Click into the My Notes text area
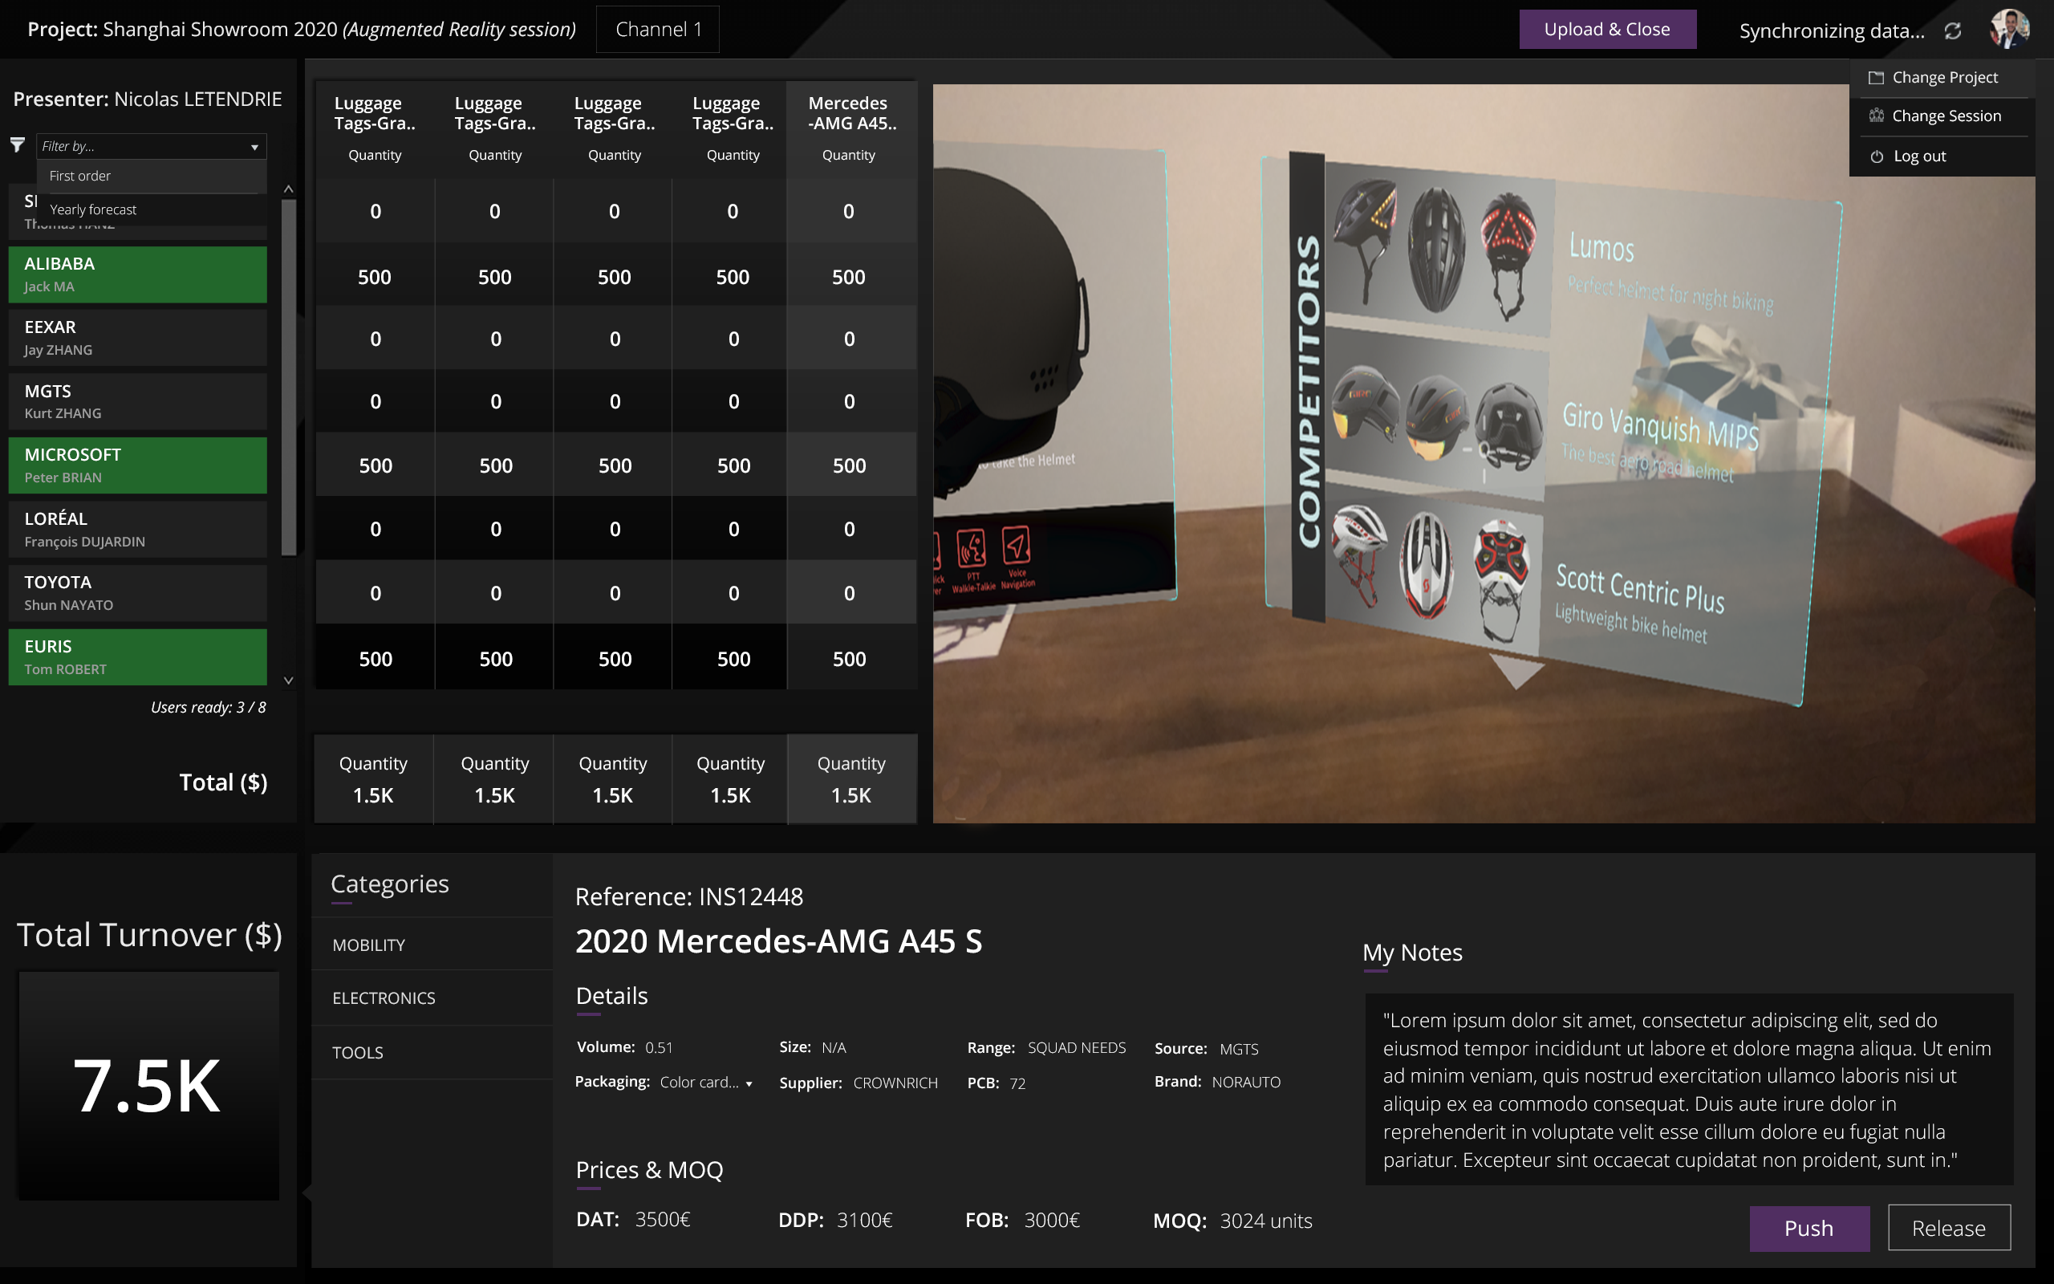Screen dimensions: 2054x1284 pos(1688,1089)
